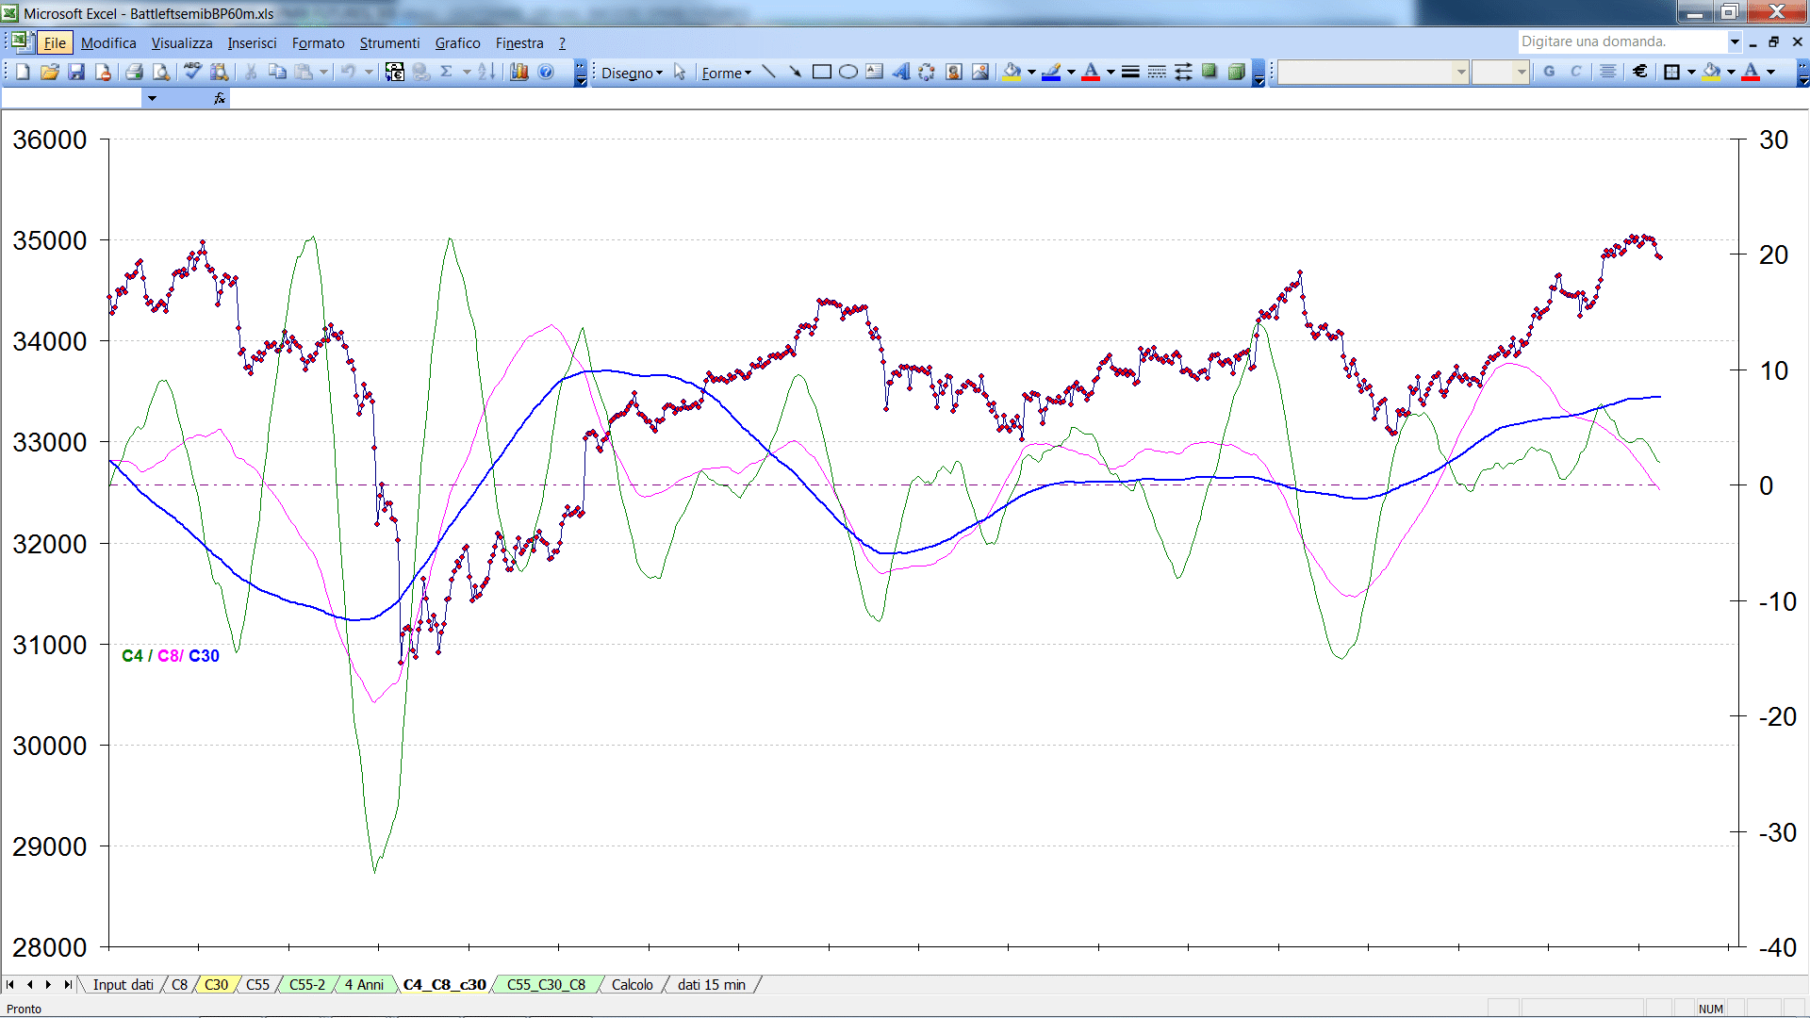The height and width of the screenshot is (1018, 1810).
Task: Click the function fx button
Action: [219, 98]
